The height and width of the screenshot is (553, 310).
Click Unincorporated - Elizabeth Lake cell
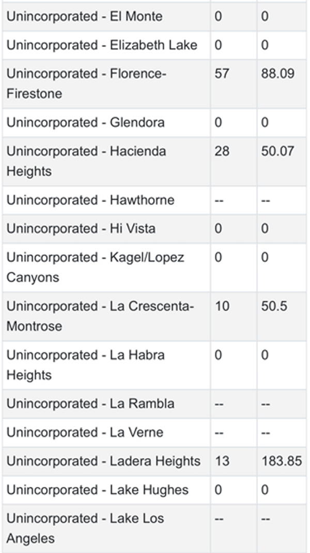point(102,45)
